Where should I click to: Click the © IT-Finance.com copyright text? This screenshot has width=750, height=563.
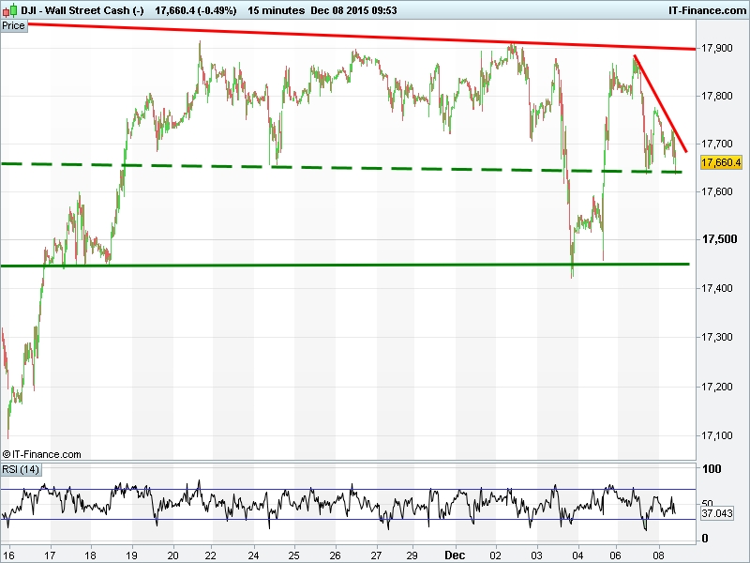(x=42, y=454)
